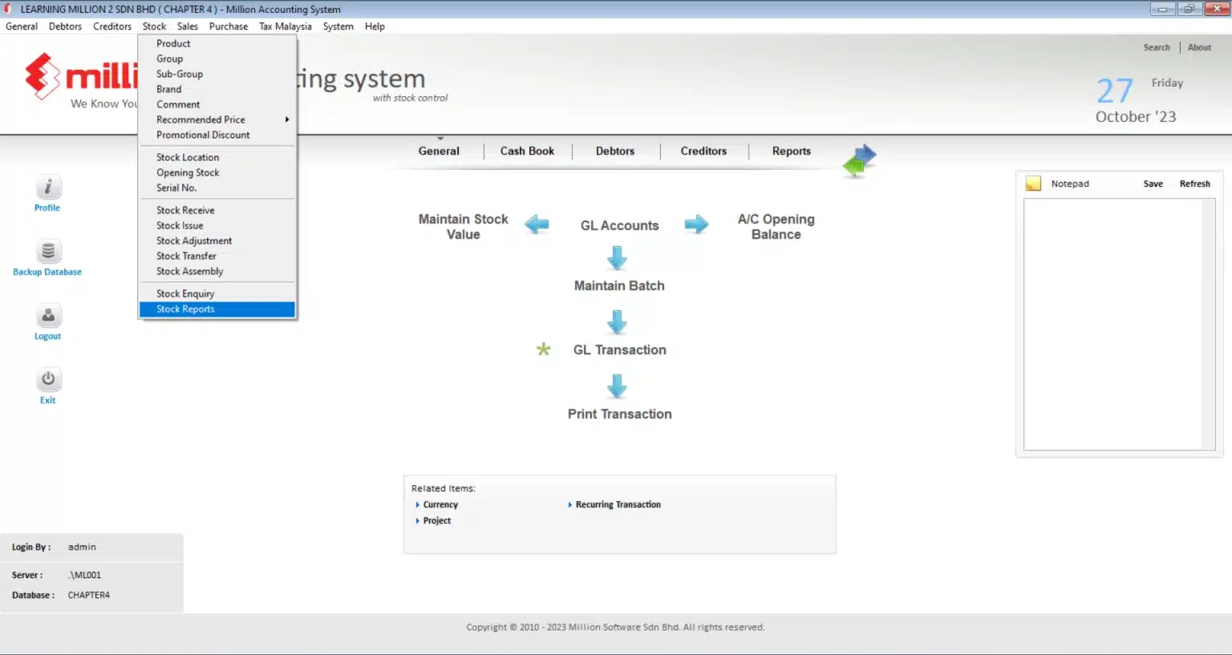Click inside the Notepad text area
Viewport: 1232px width, 655px height.
click(1117, 321)
